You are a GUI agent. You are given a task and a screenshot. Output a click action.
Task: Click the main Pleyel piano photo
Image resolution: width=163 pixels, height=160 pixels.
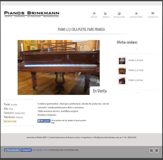click(x=59, y=67)
